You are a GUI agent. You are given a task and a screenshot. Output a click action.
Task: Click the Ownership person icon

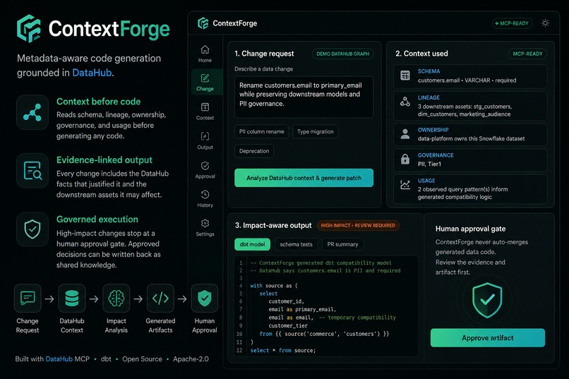(405, 134)
